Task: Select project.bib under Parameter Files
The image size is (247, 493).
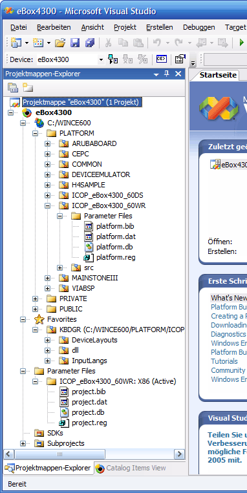Action: pyautogui.click(x=89, y=392)
